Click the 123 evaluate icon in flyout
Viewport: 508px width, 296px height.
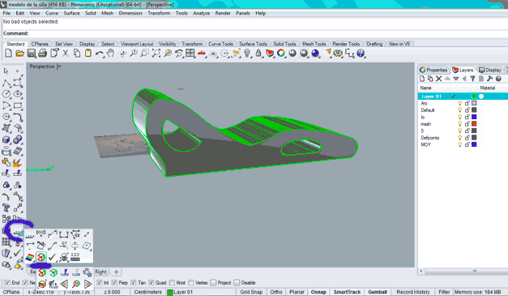(75, 257)
